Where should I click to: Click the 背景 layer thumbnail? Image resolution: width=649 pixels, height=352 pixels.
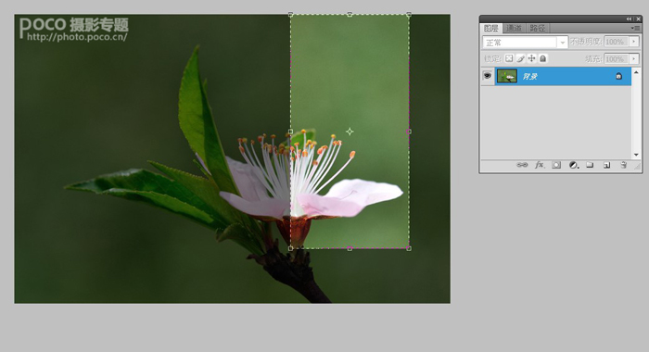[507, 76]
